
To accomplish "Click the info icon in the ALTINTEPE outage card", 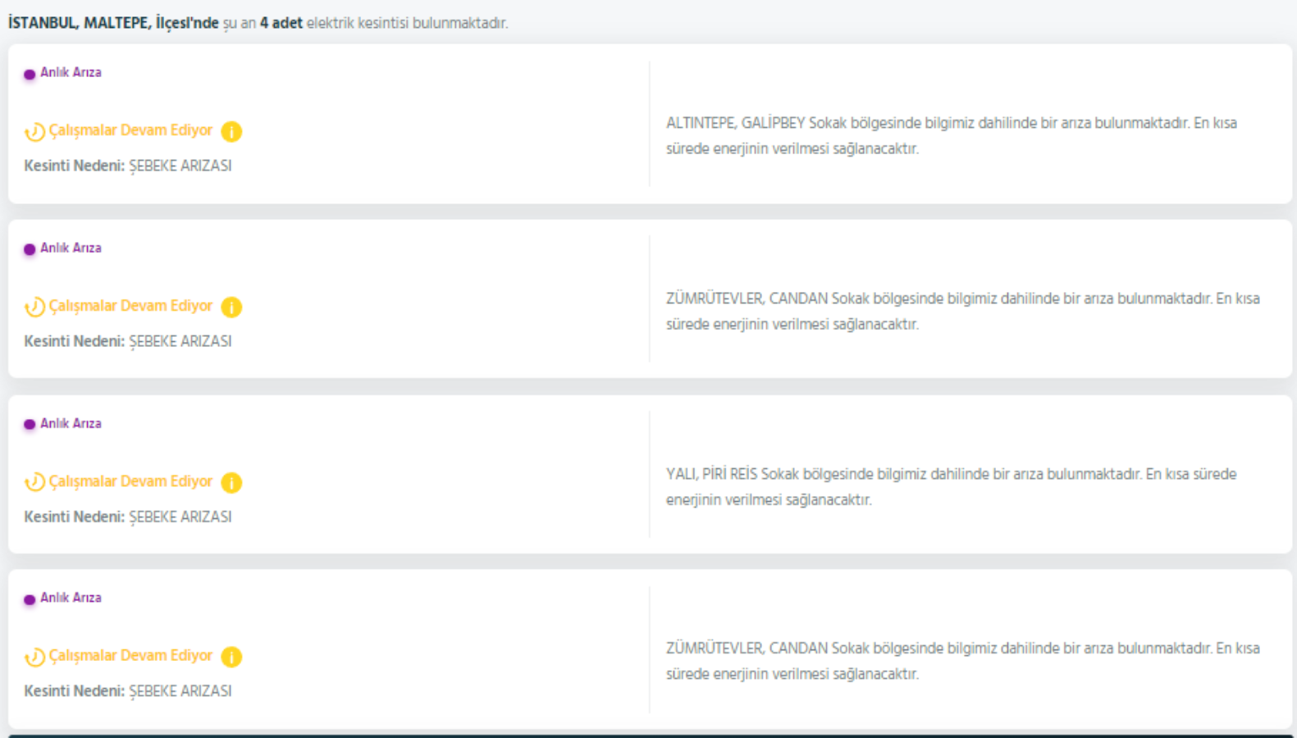I will tap(231, 131).
